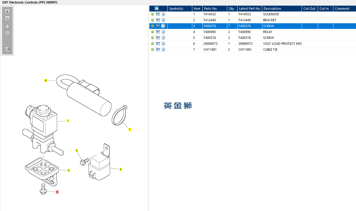This screenshot has width=356, height=211.
Task: Sort by Latest Part No. column header
Action: coord(250,9)
